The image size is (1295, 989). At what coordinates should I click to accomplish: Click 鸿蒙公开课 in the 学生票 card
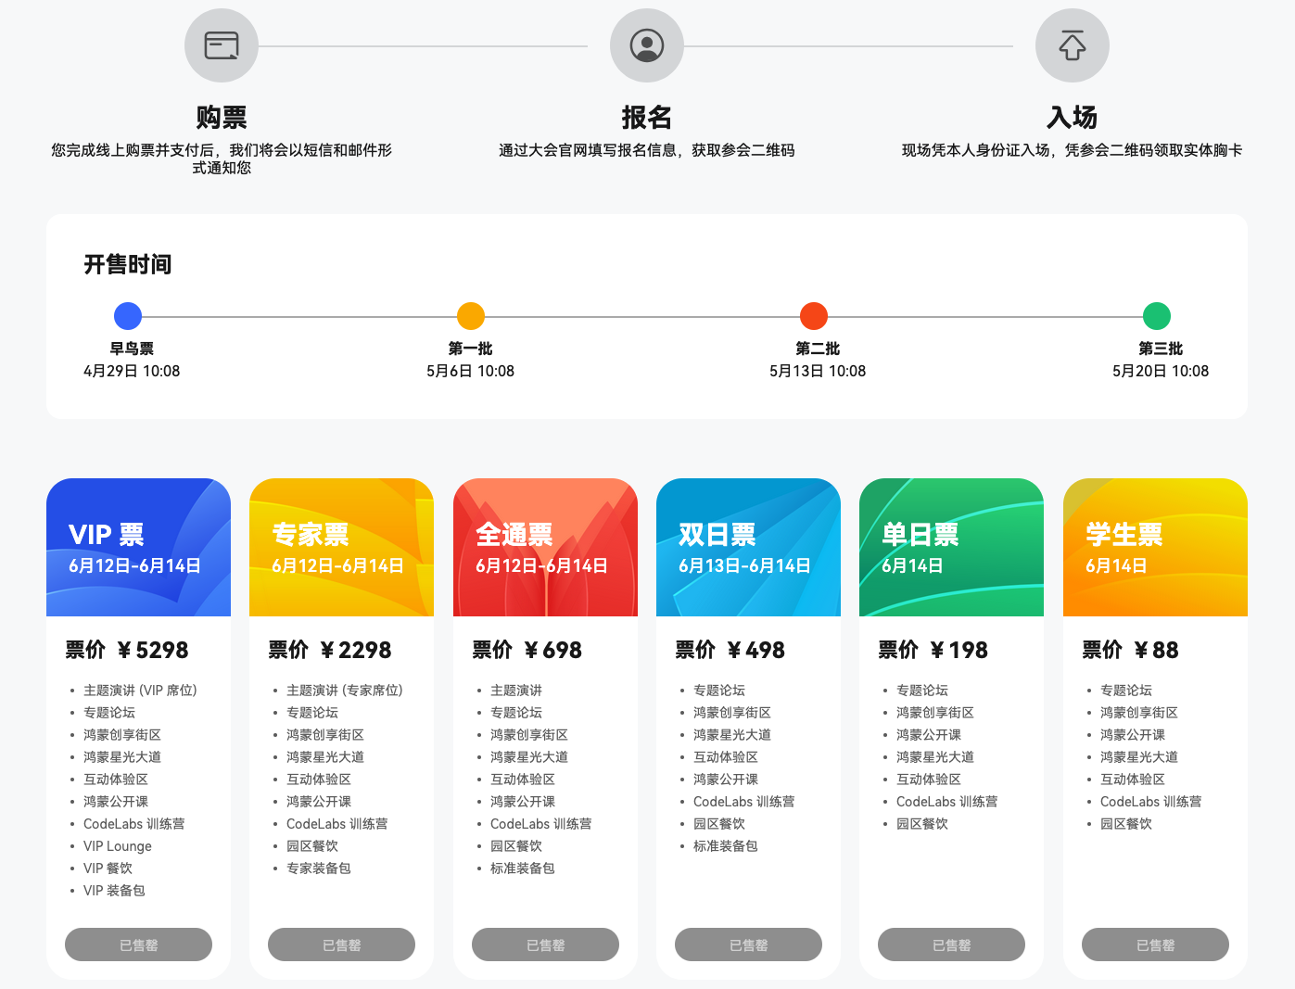[1133, 735]
